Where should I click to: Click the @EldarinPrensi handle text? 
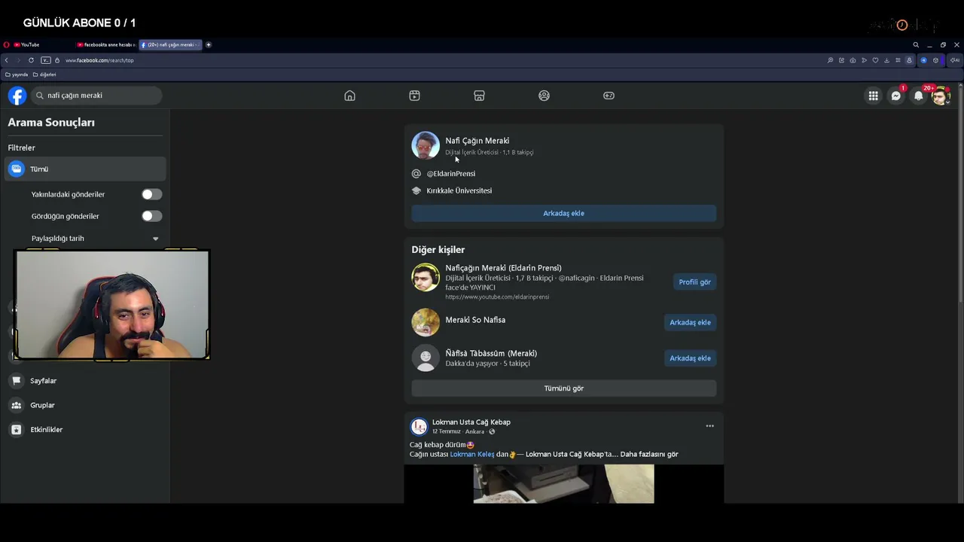(451, 174)
